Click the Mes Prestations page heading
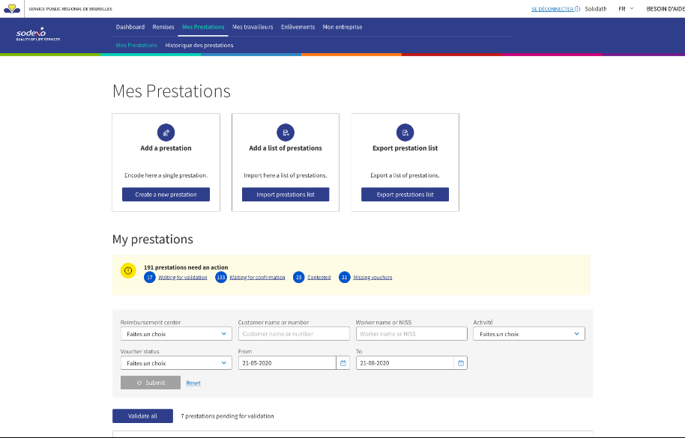This screenshot has width=685, height=438. 171,91
